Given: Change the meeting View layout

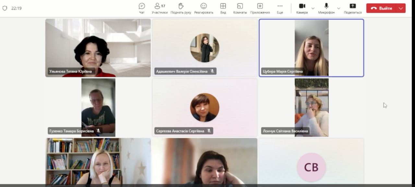Looking at the screenshot, I should pos(223,8).
